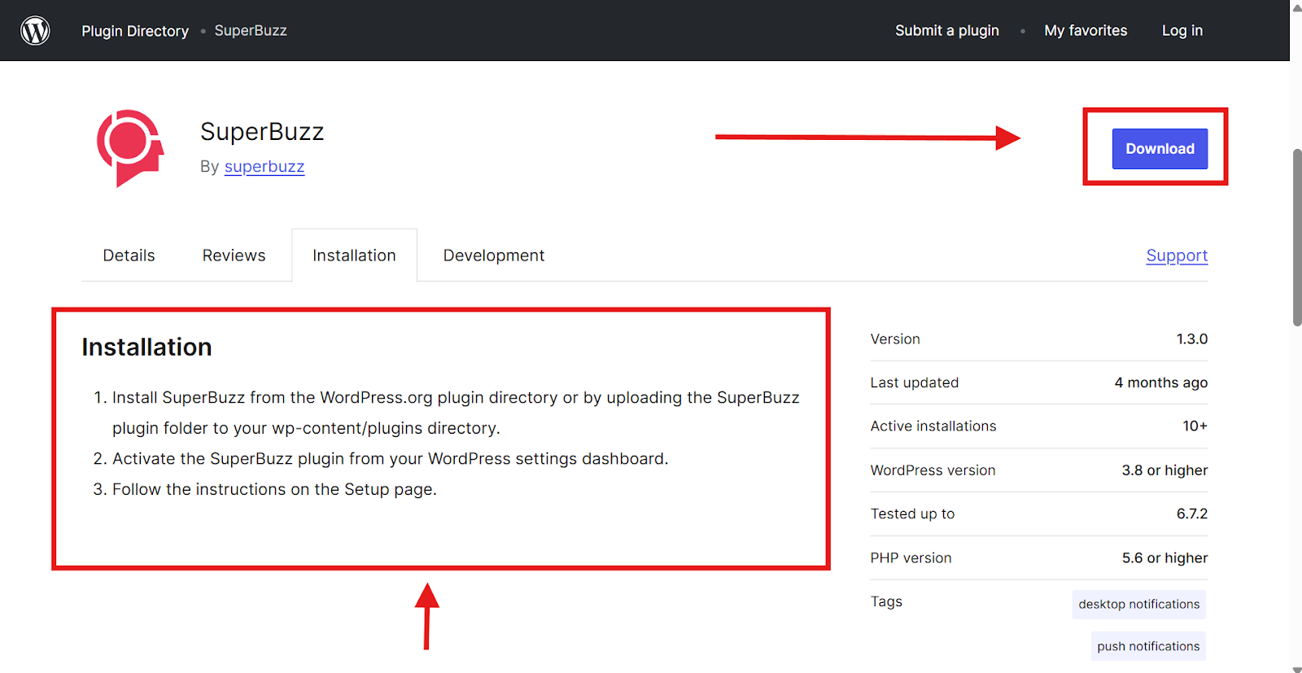Viewport: 1302px width, 673px height.
Task: Click tested up to value 6.7.2
Action: (1192, 514)
